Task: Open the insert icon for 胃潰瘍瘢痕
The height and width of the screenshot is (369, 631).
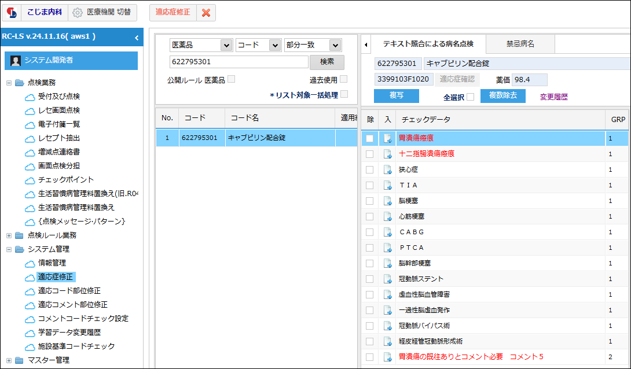Action: [387, 138]
